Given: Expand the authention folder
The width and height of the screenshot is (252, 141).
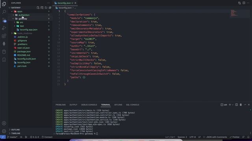Looking at the screenshot, I should pos(24,15).
